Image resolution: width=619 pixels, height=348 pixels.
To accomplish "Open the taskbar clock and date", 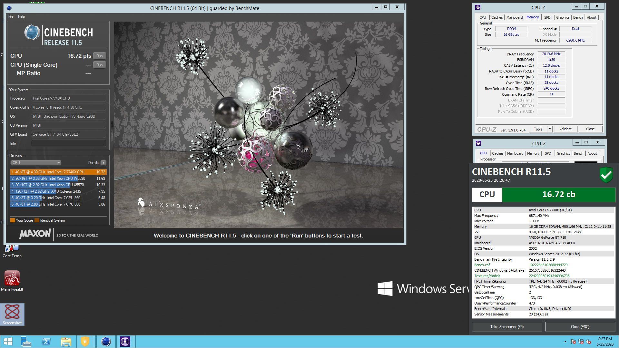I will point(605,342).
